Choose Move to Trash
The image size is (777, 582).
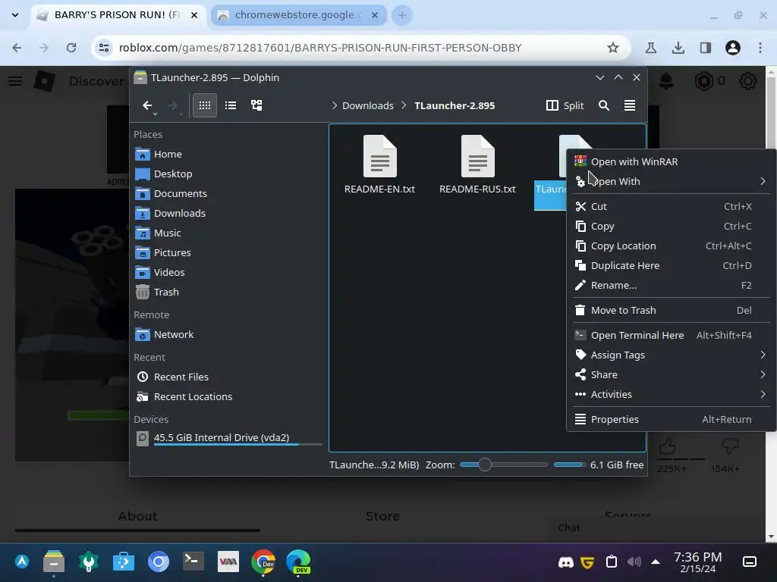tap(671, 310)
